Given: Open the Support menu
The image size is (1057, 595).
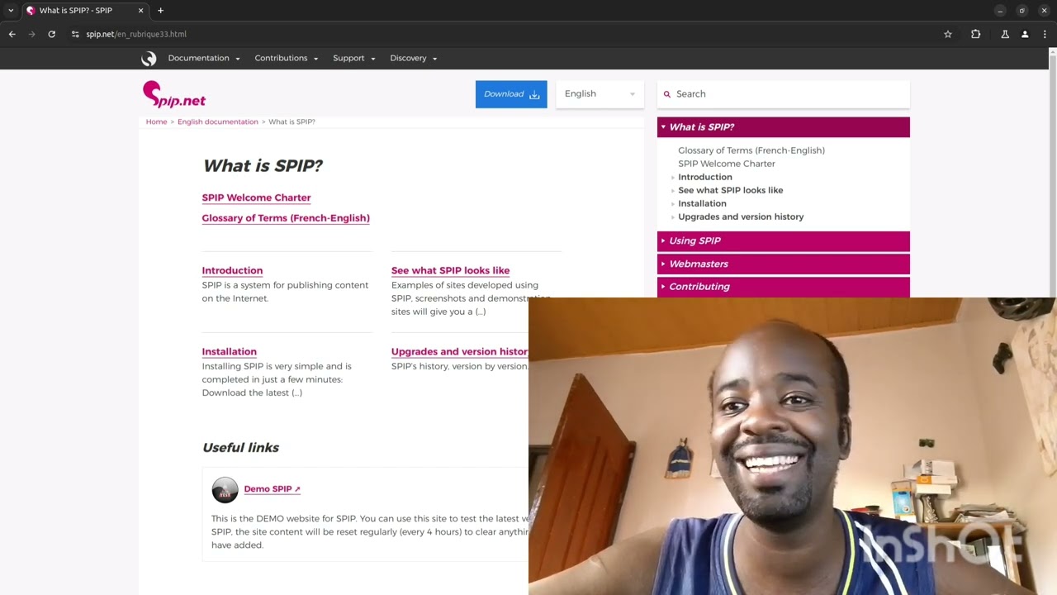Looking at the screenshot, I should [x=354, y=58].
